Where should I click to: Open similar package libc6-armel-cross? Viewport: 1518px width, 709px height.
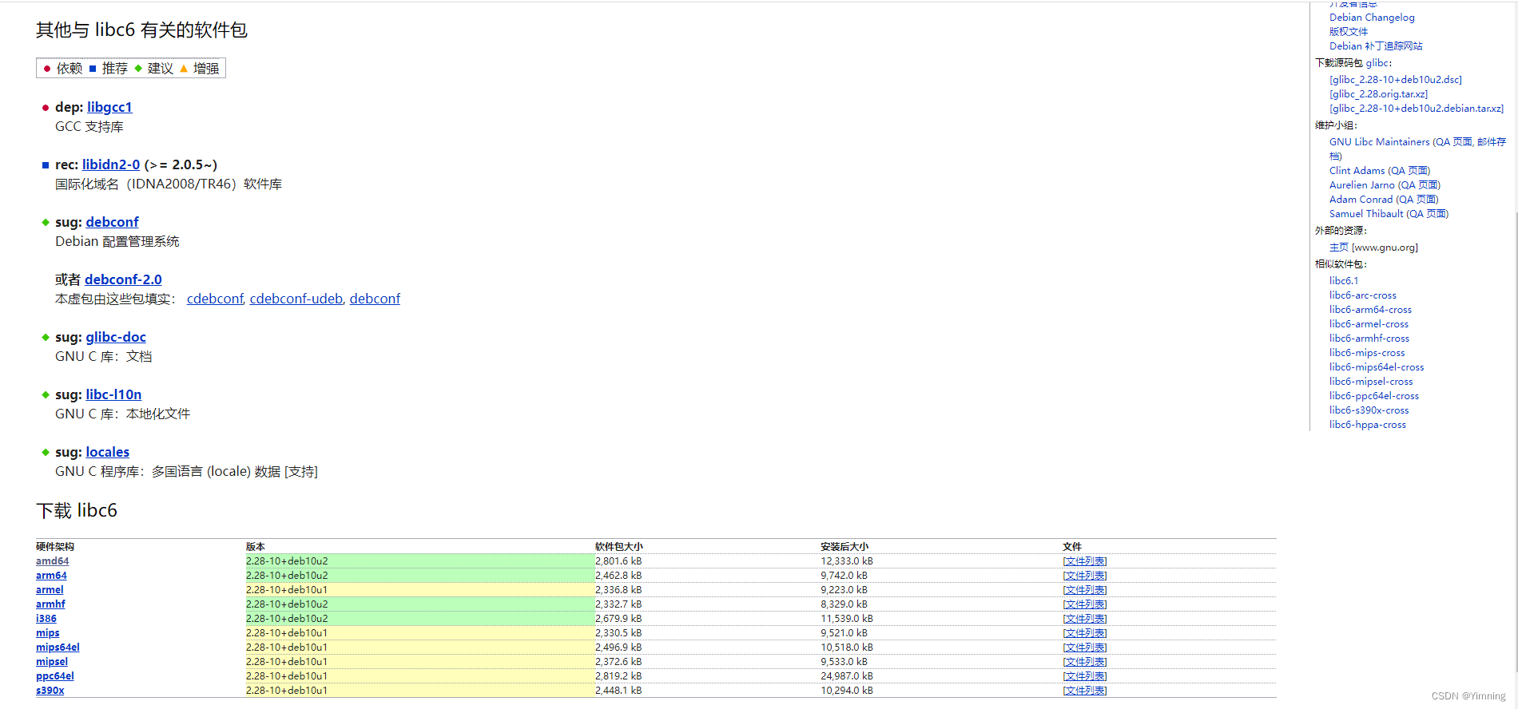pyautogui.click(x=1369, y=324)
